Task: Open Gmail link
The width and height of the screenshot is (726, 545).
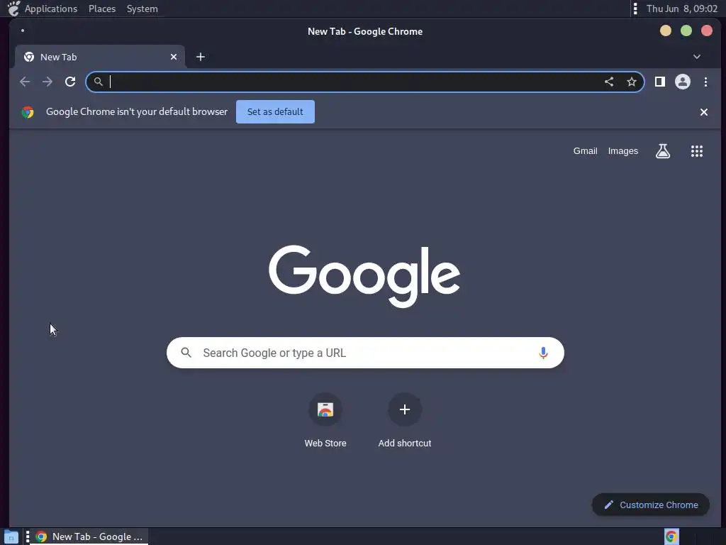Action: click(x=585, y=151)
